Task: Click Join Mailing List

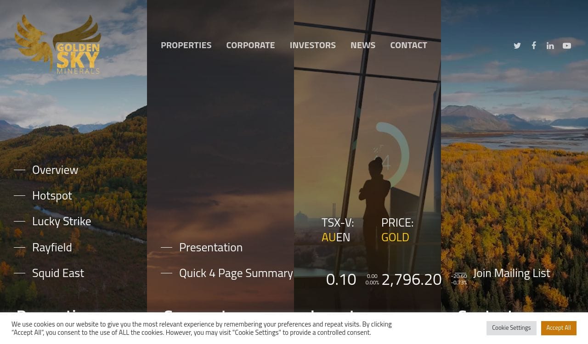Action: [x=512, y=273]
